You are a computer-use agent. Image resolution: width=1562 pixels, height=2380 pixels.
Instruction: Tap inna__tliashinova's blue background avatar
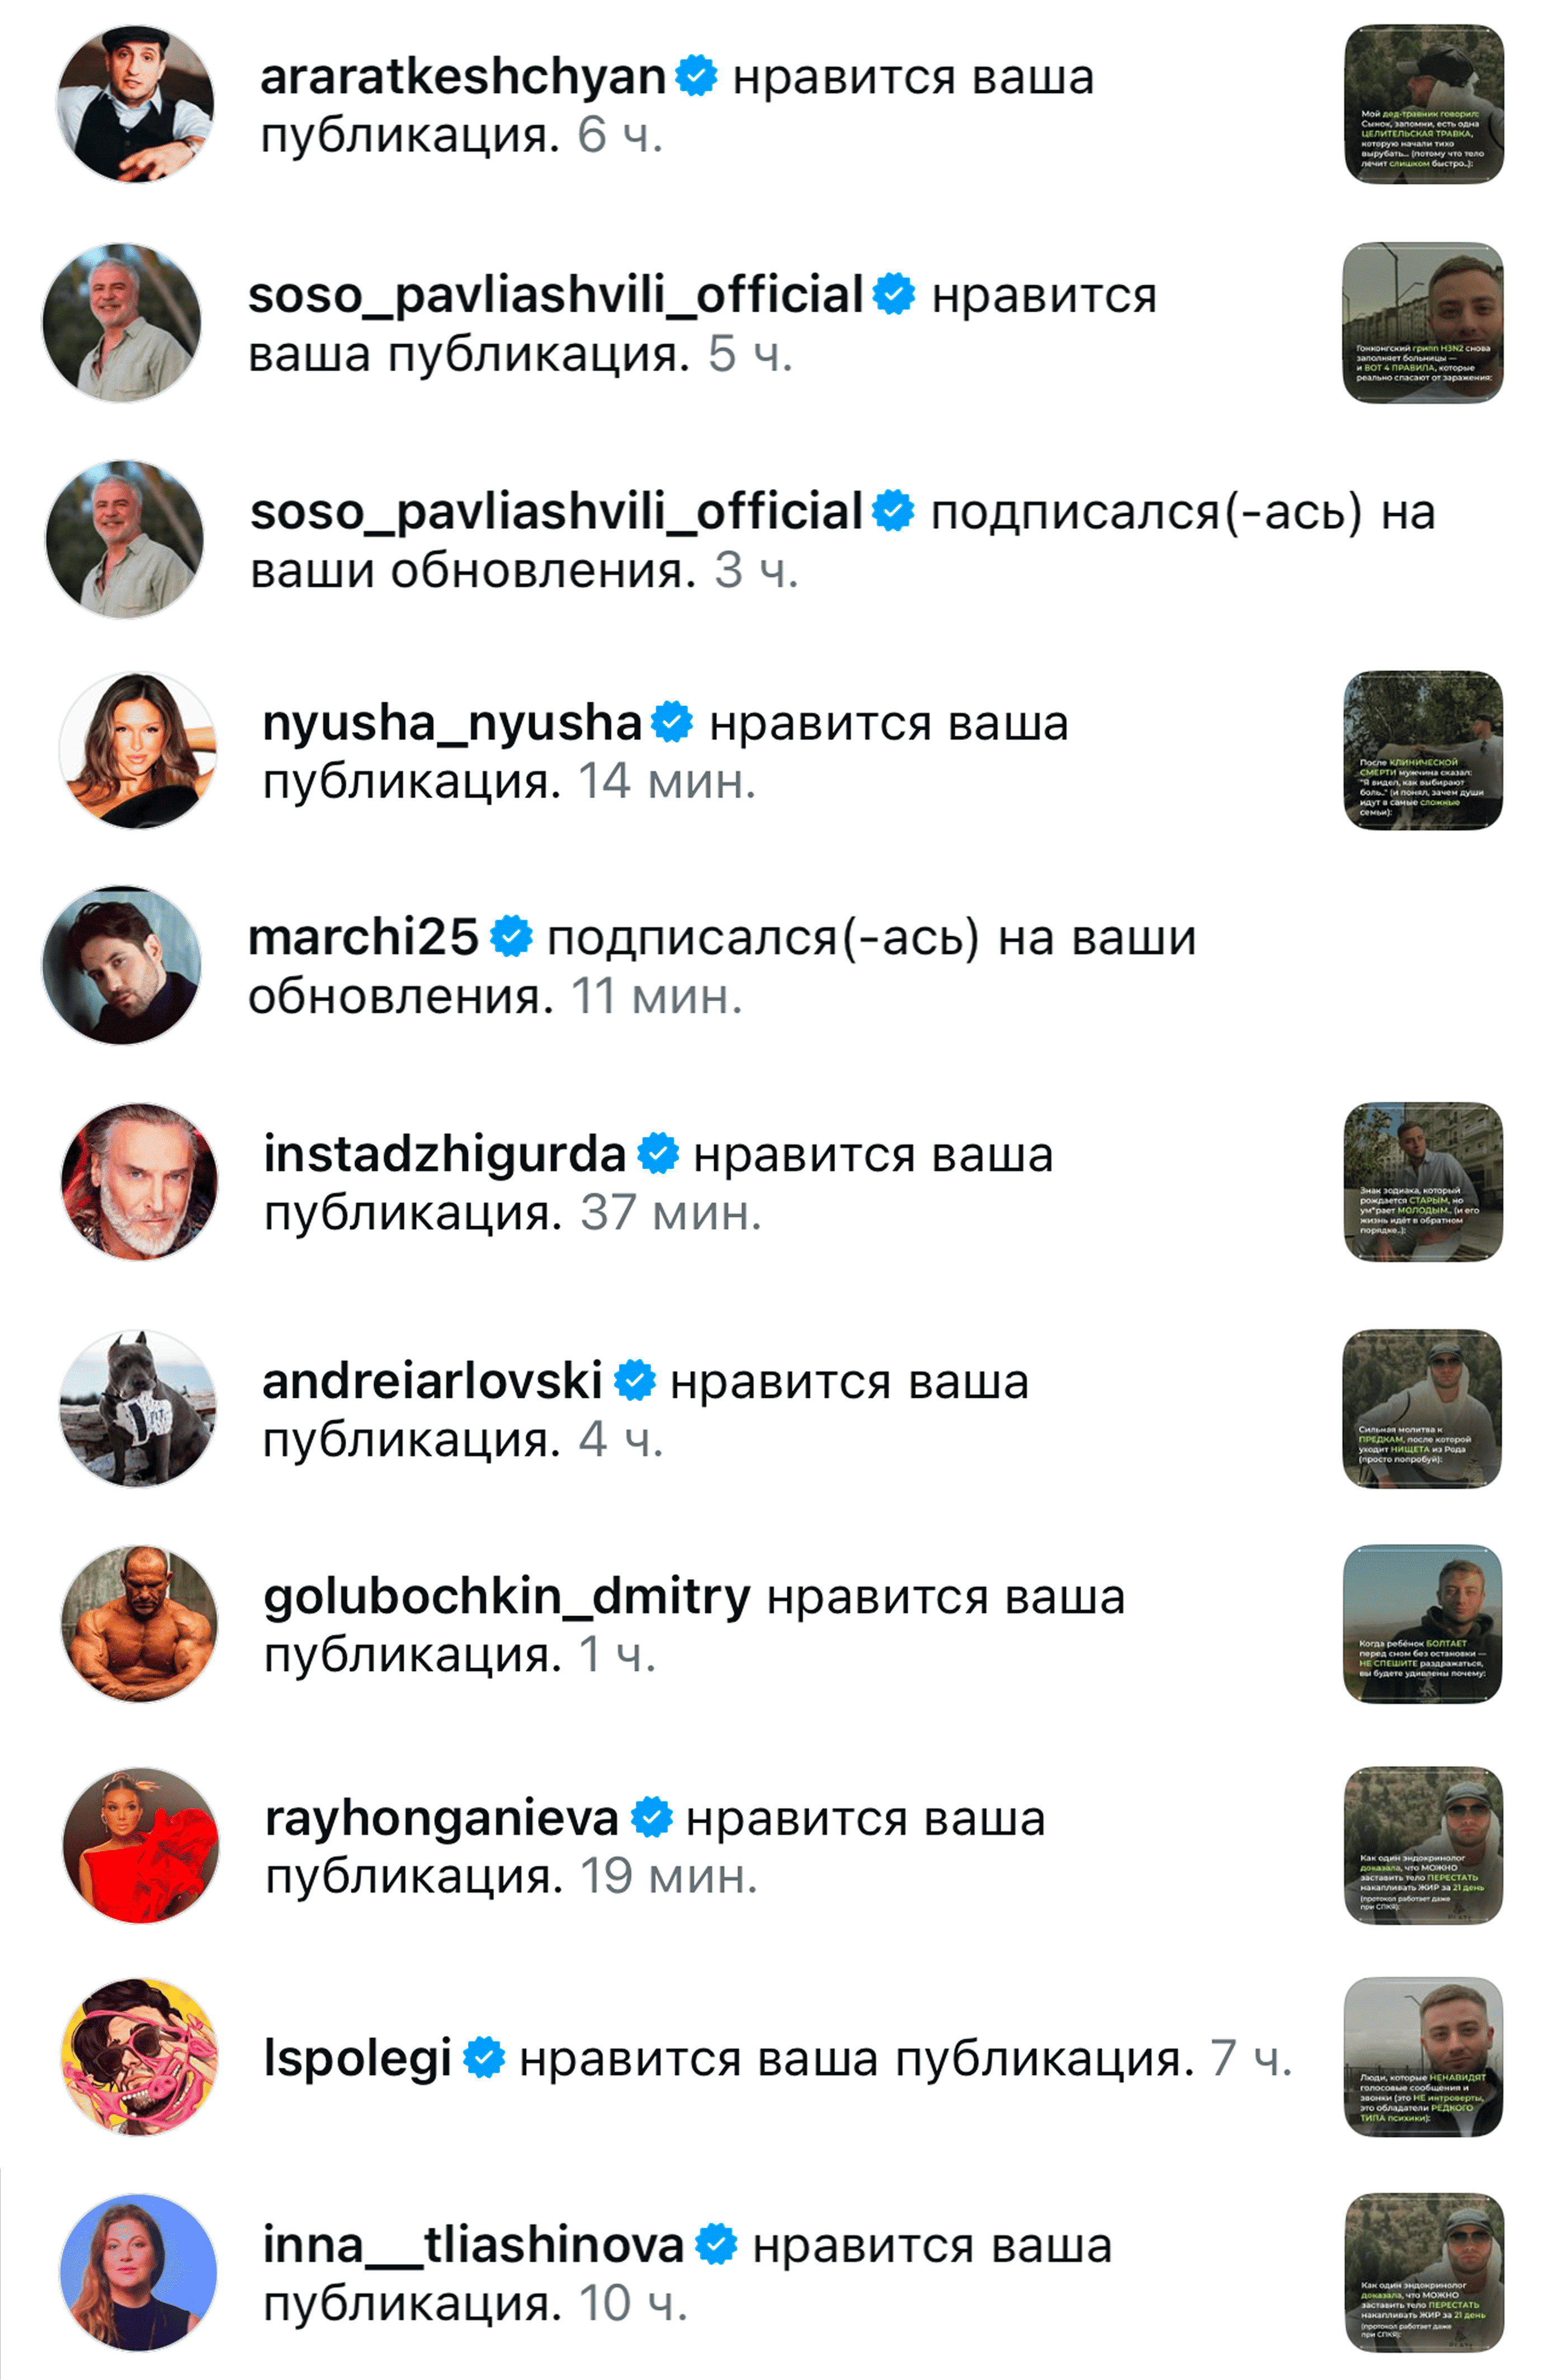pyautogui.click(x=139, y=2273)
